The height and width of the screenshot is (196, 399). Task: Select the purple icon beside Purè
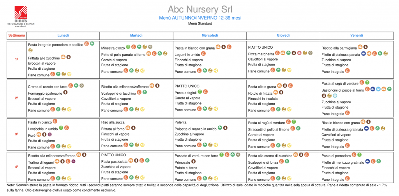49,134
